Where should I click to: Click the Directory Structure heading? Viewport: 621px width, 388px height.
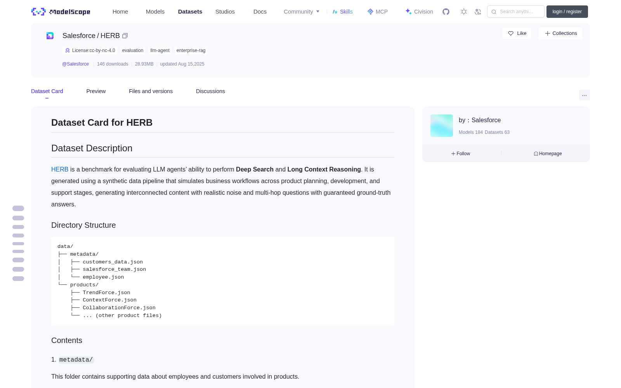[83, 225]
